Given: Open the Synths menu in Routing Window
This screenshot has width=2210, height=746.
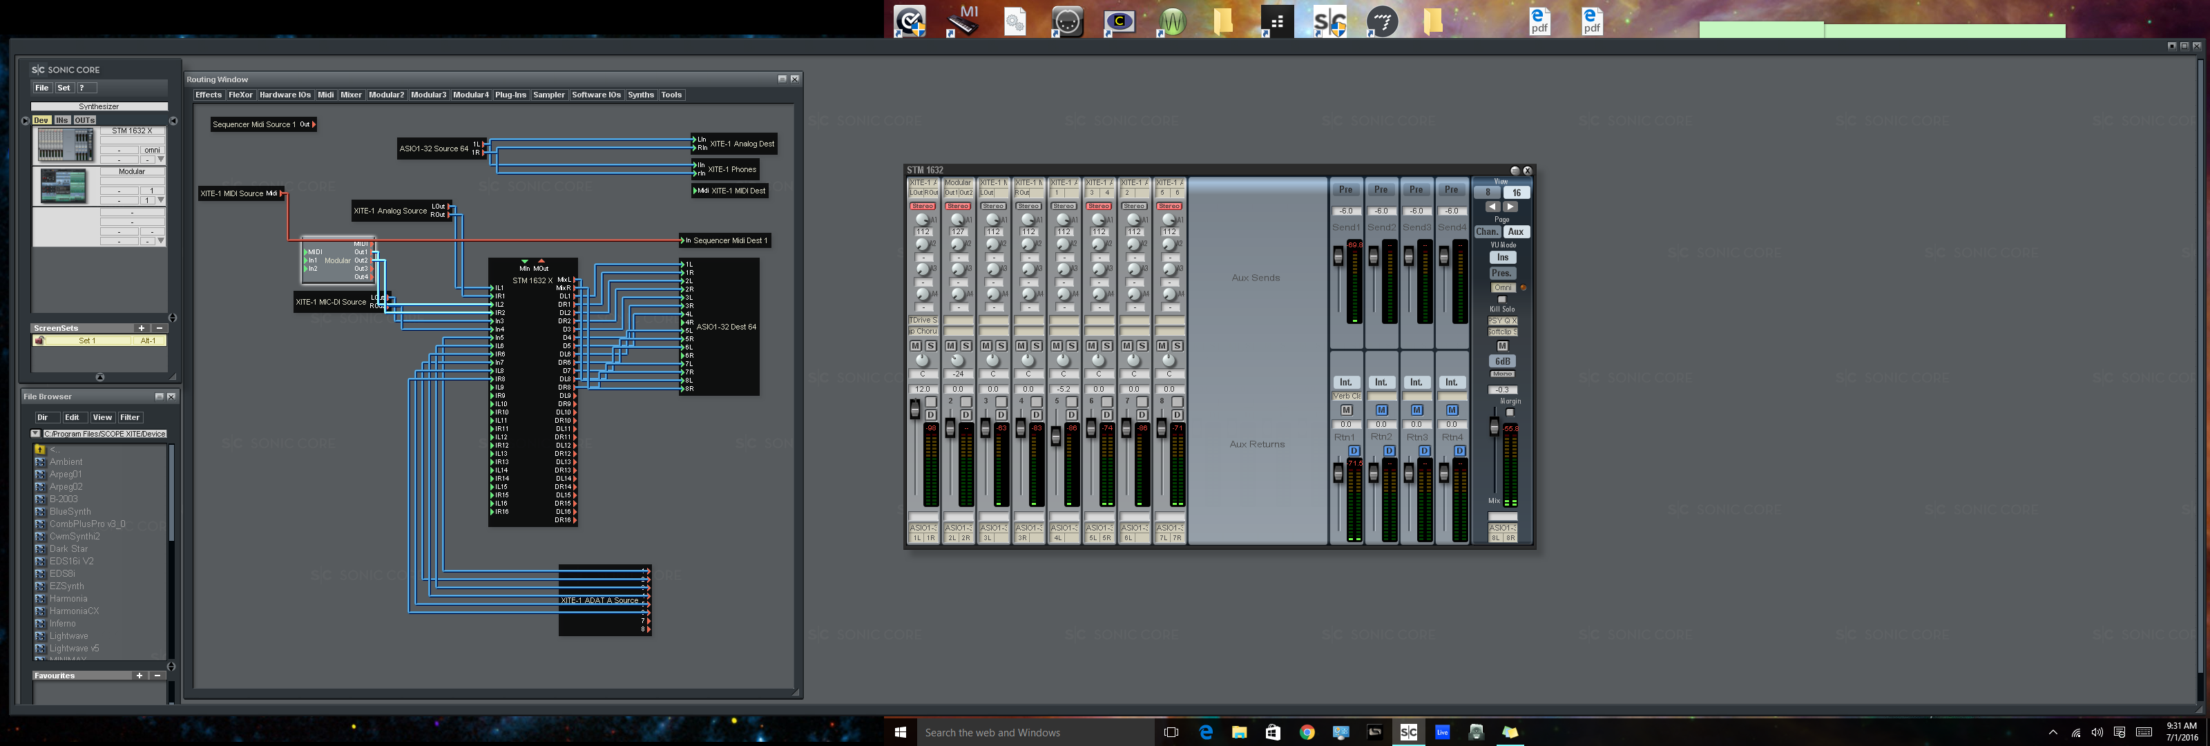Looking at the screenshot, I should point(641,95).
